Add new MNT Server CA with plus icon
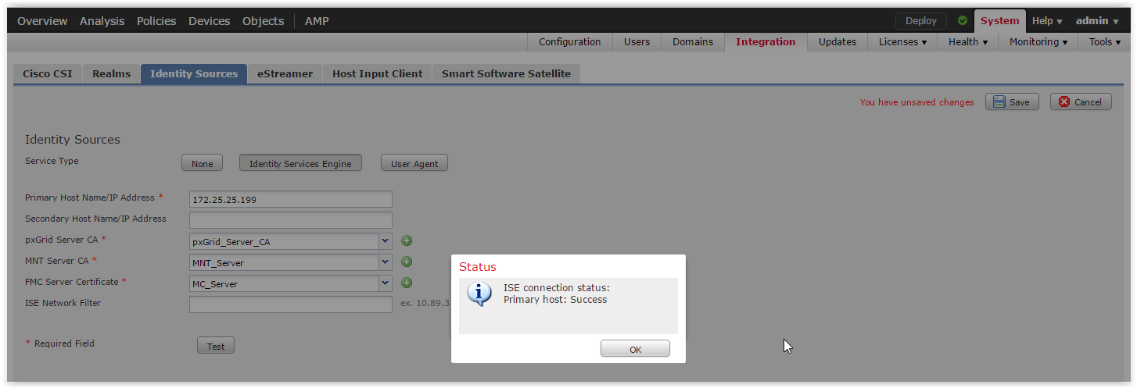 tap(407, 262)
